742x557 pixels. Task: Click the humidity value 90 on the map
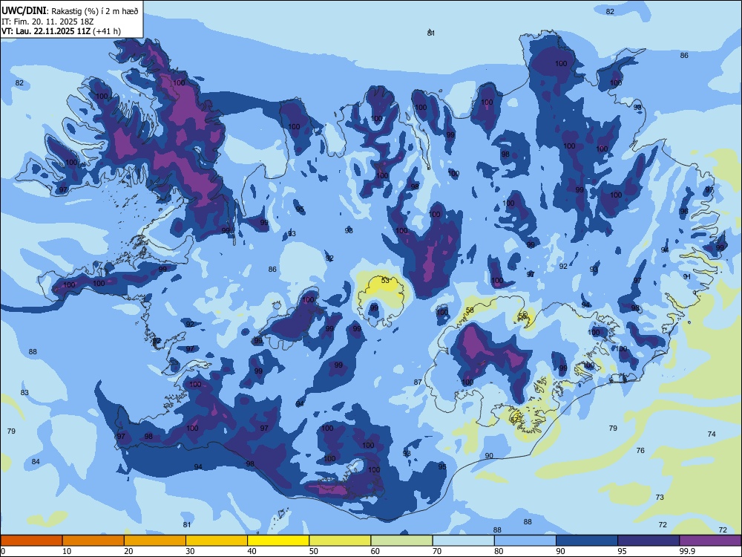click(x=489, y=456)
